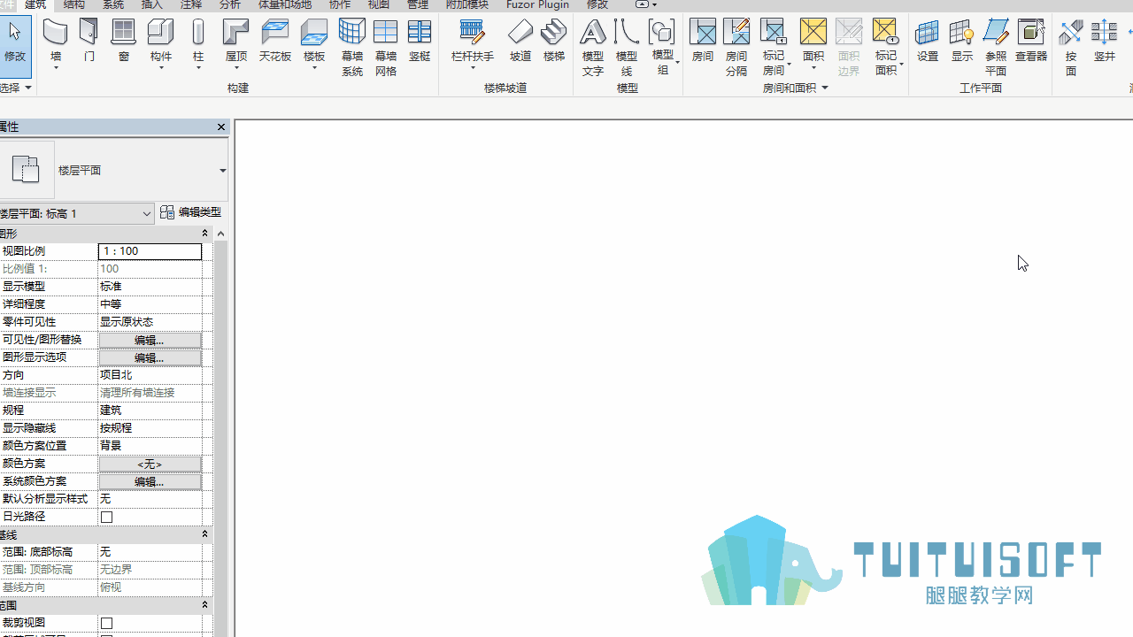Switch to the 体量和场地 ribbon tab

[x=285, y=5]
